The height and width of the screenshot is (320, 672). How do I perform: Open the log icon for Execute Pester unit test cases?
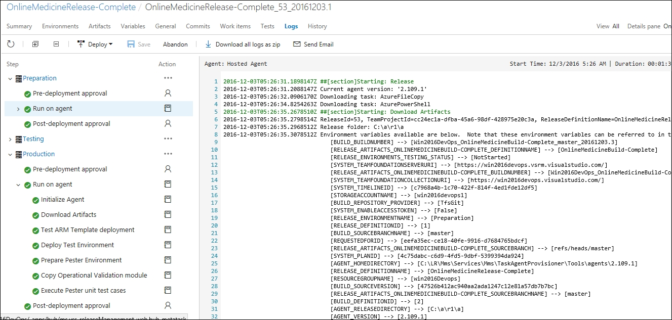(x=168, y=291)
